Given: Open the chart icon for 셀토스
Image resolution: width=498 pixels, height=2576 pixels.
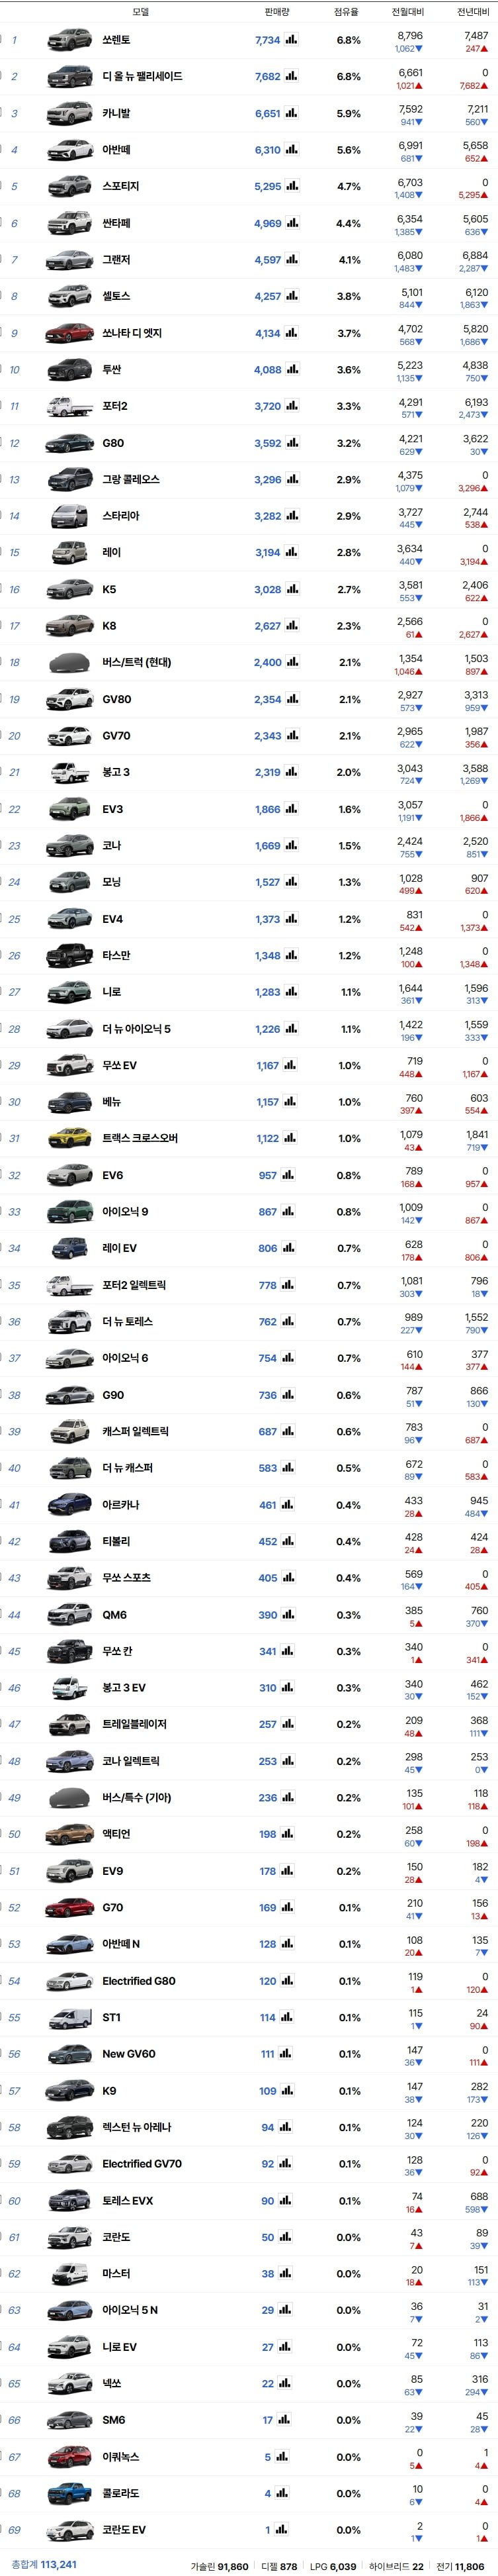Looking at the screenshot, I should (292, 296).
